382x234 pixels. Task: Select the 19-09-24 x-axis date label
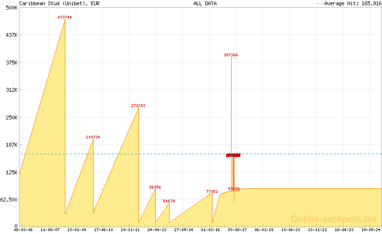click(371, 230)
